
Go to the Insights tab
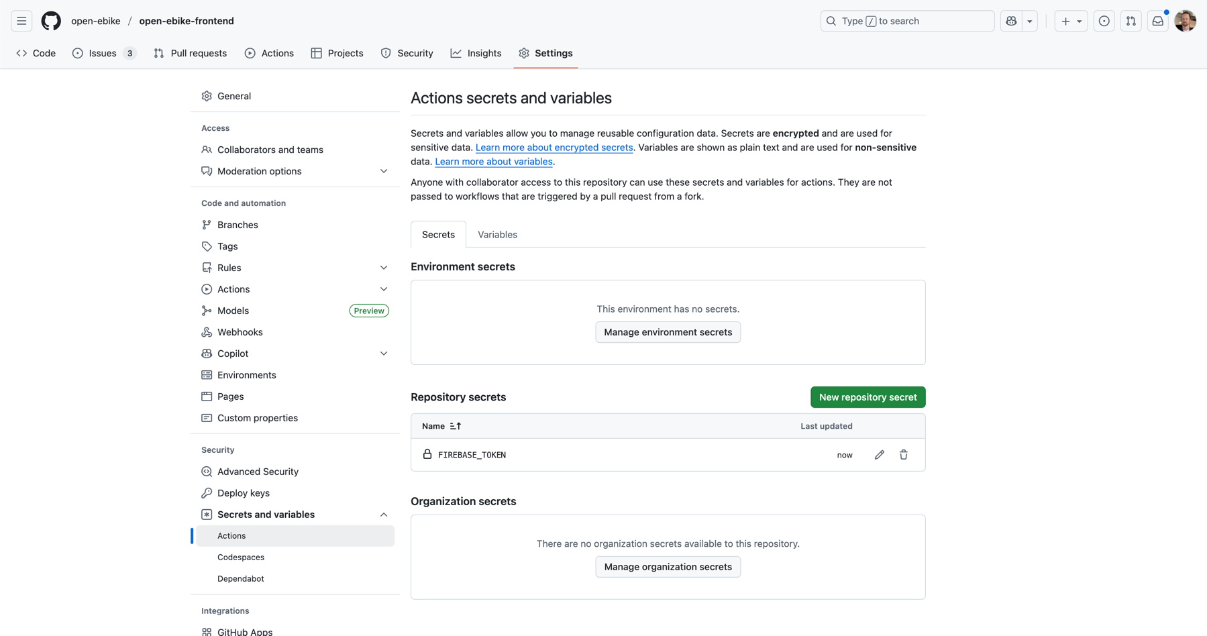click(x=476, y=53)
